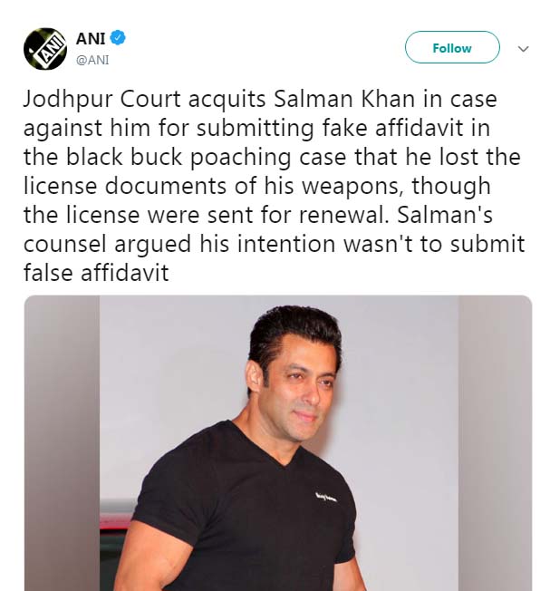Image resolution: width=550 pixels, height=591 pixels.
Task: Open the attached tweet photo
Action: tap(277, 442)
